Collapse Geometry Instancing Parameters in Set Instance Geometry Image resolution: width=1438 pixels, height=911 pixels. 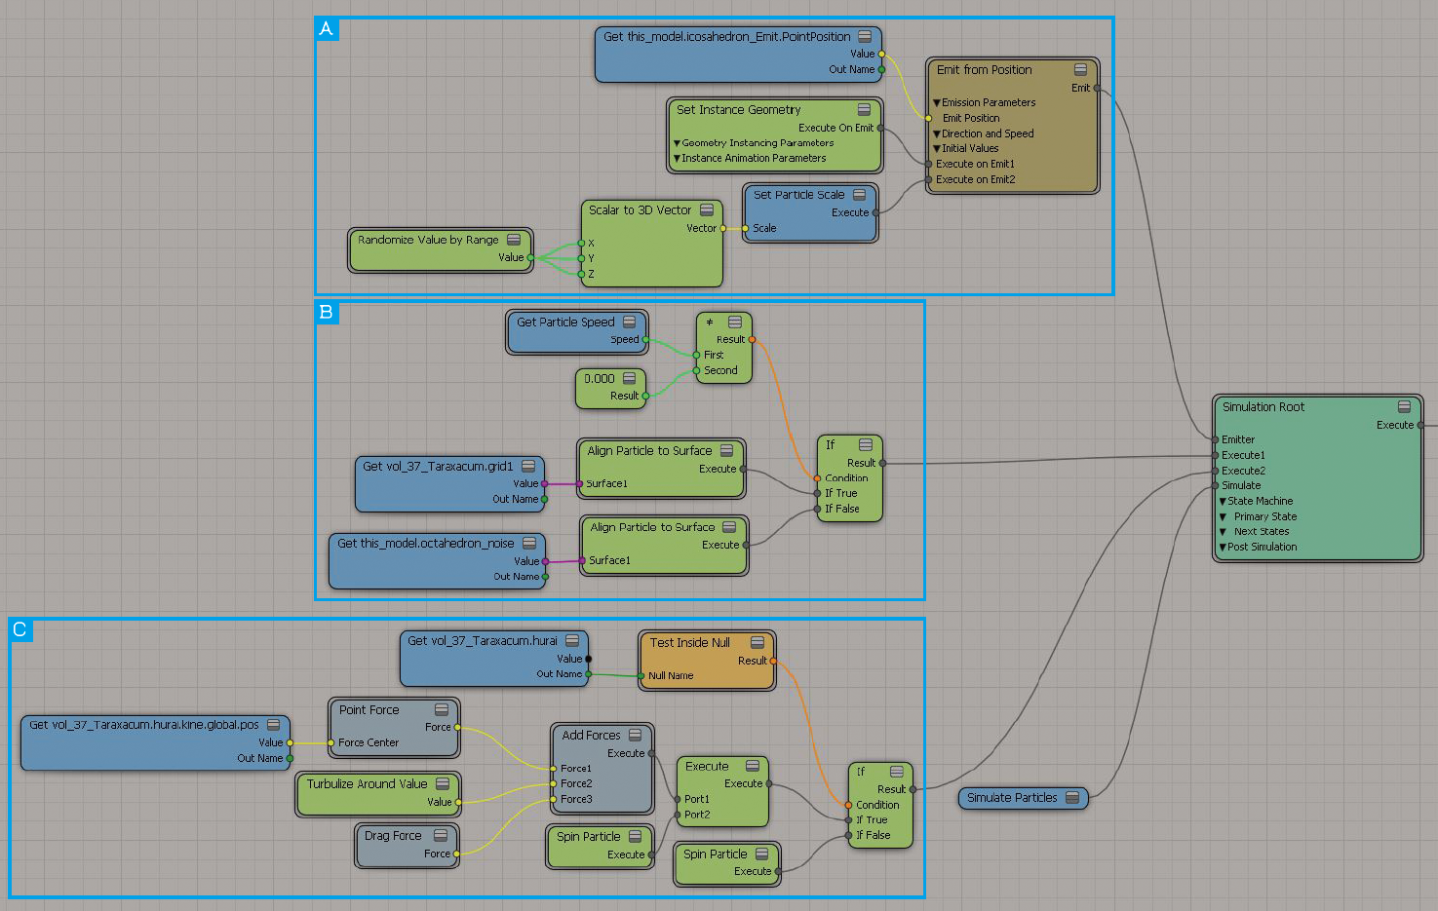click(677, 143)
